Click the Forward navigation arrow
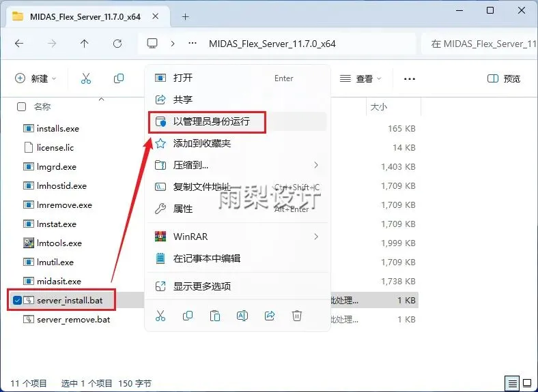Image resolution: width=538 pixels, height=392 pixels. click(52, 44)
